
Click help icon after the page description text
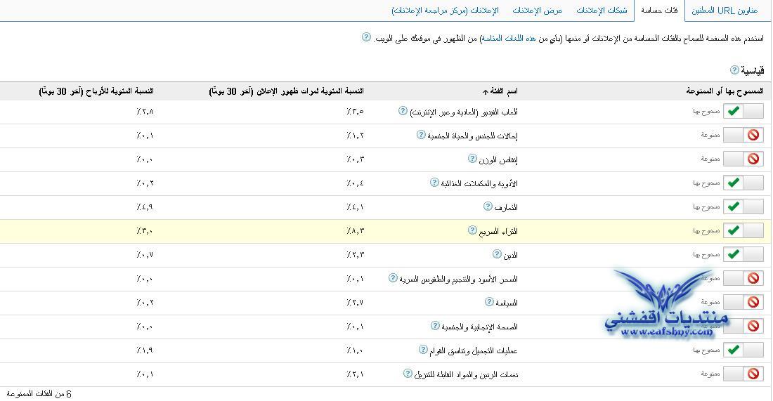pos(366,37)
